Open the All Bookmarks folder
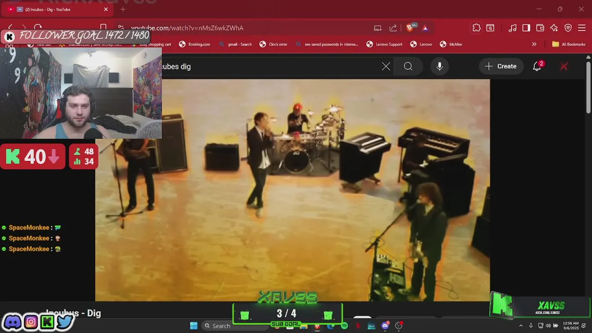The width and height of the screenshot is (592, 333). [x=568, y=44]
